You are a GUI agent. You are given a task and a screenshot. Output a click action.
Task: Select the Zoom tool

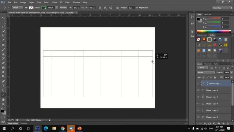click(x=3, y=104)
